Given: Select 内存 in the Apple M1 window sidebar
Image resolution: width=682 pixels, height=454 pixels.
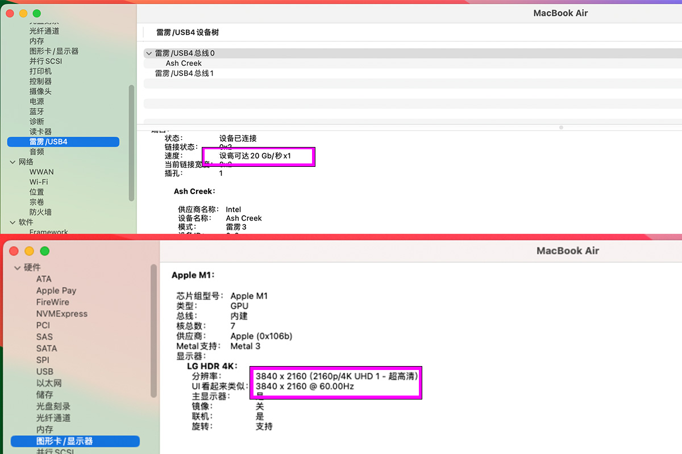Looking at the screenshot, I should [x=45, y=430].
